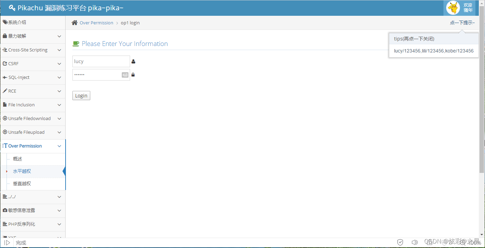Click the CSRF share icon
This screenshot has width=485, height=248.
click(x=5, y=63)
